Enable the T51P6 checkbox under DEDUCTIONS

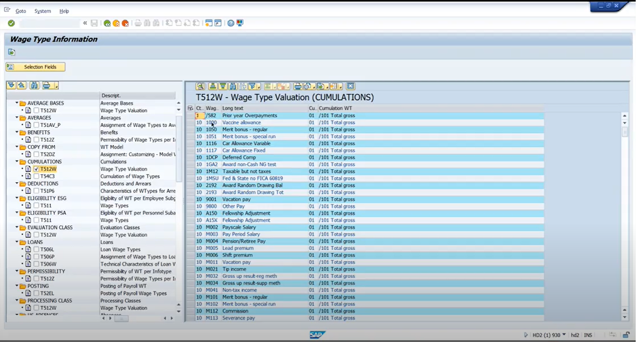tap(37, 191)
